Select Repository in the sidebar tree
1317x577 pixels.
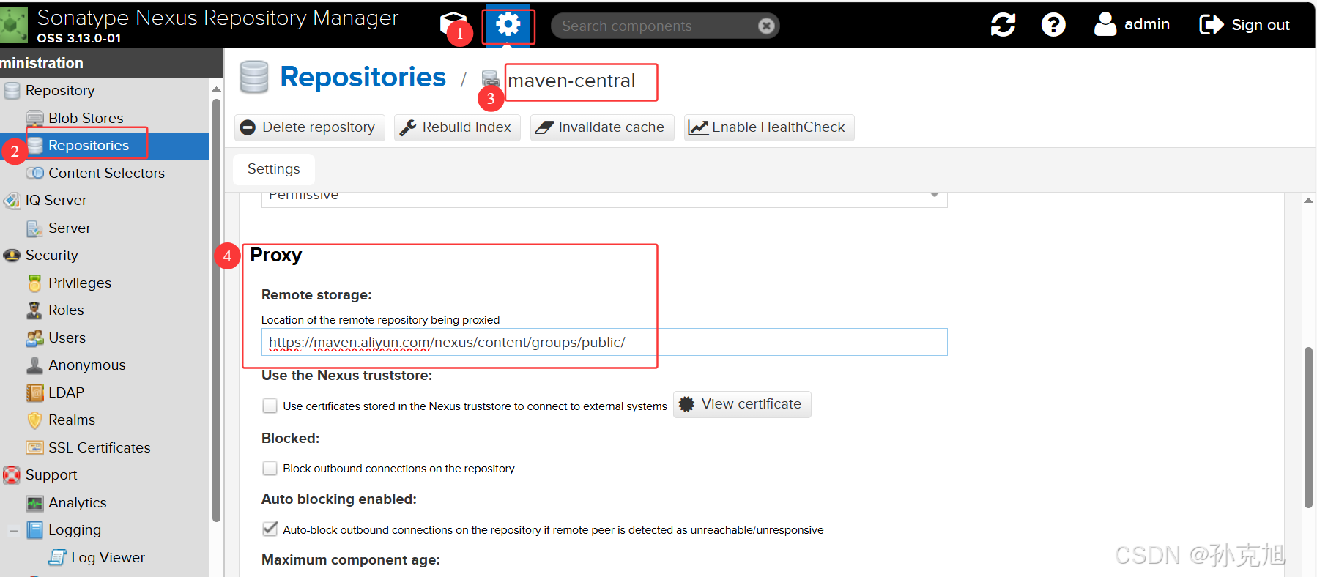pos(60,90)
